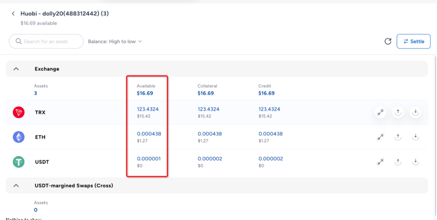The width and height of the screenshot is (437, 220).
Task: Click the download arrow icon for ETH
Action: [x=415, y=137]
